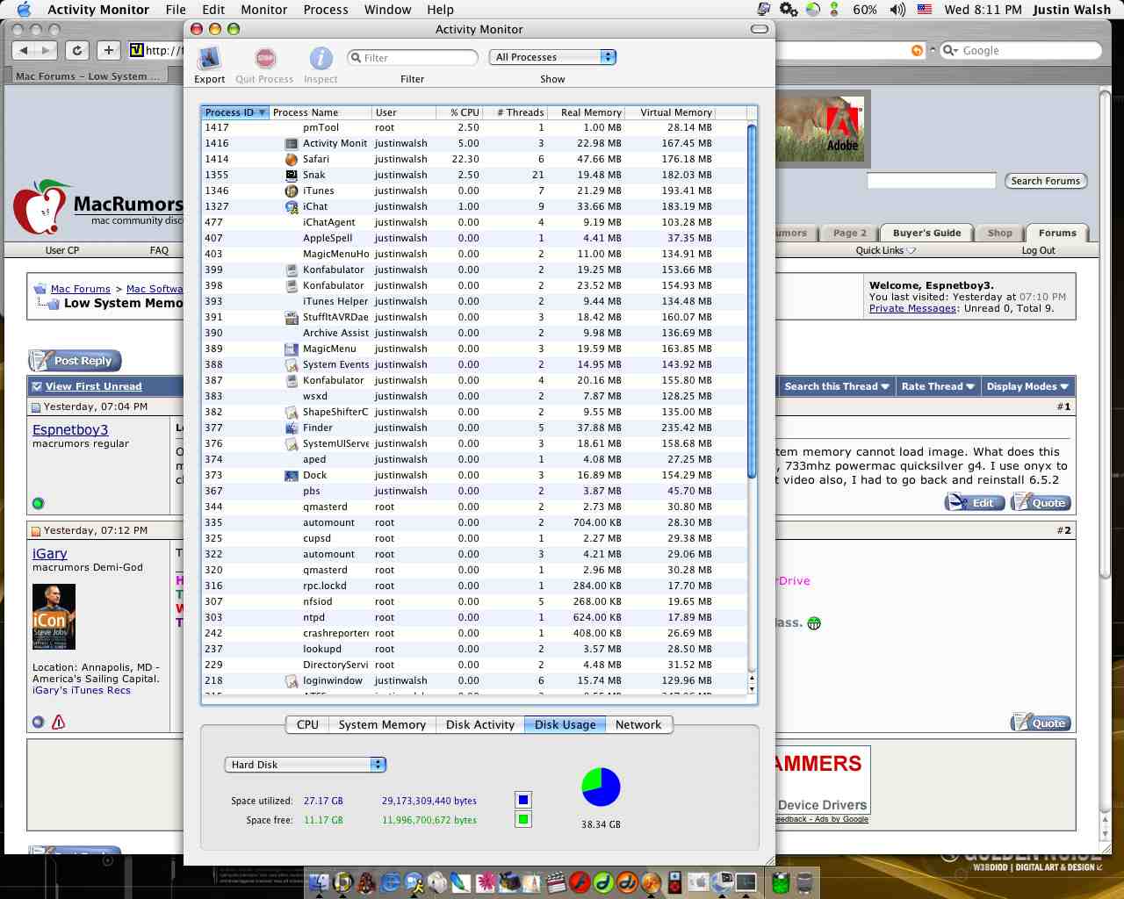The width and height of the screenshot is (1124, 899).
Task: Click the Edit button on the first post
Action: click(974, 502)
